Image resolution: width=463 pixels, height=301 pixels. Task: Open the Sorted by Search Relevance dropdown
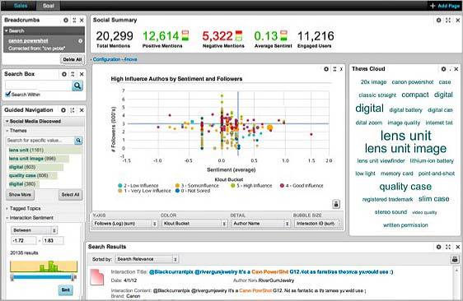[x=147, y=259]
